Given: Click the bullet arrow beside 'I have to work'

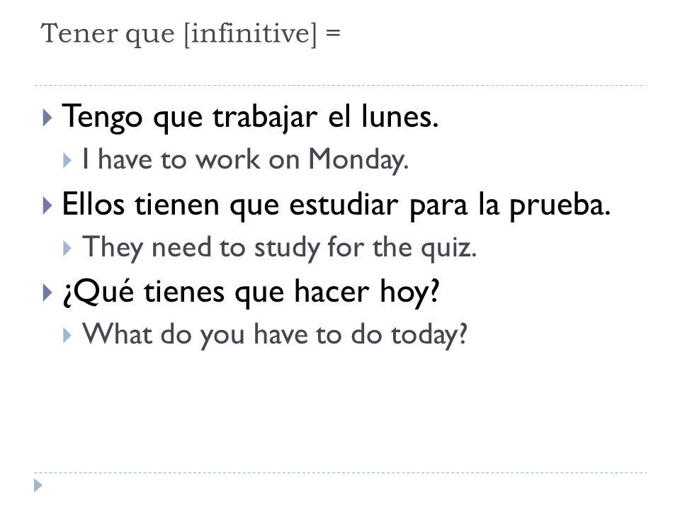Looking at the screenshot, I should [x=67, y=161].
